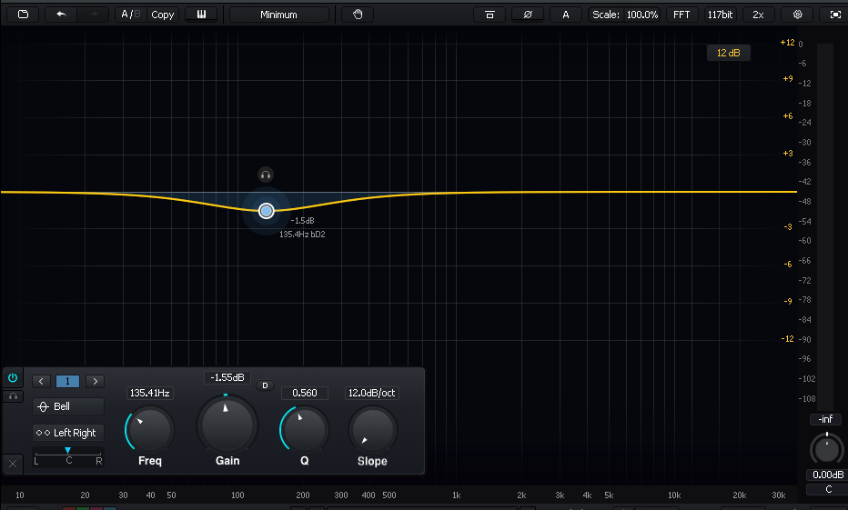The width and height of the screenshot is (848, 510).
Task: Click the hand tool icon
Action: (x=358, y=15)
